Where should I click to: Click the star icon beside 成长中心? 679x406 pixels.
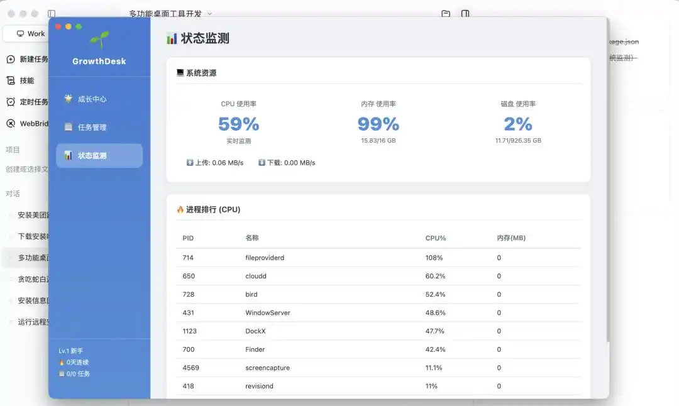[x=68, y=99]
